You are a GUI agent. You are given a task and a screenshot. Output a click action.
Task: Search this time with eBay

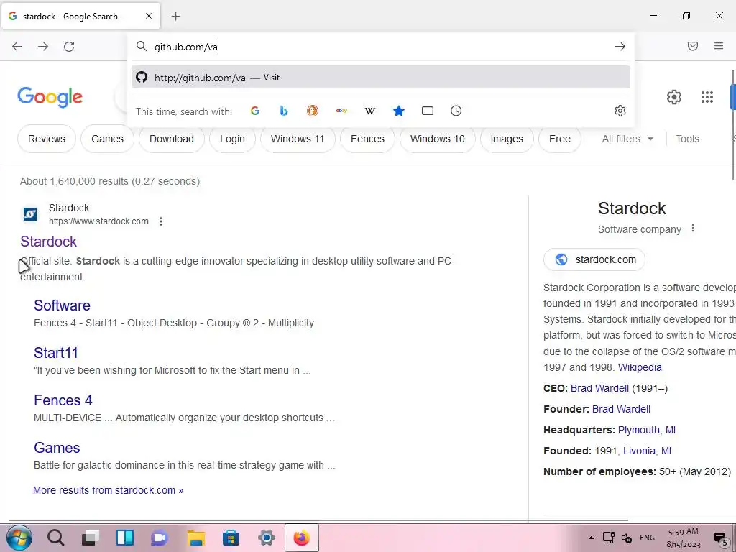click(341, 111)
